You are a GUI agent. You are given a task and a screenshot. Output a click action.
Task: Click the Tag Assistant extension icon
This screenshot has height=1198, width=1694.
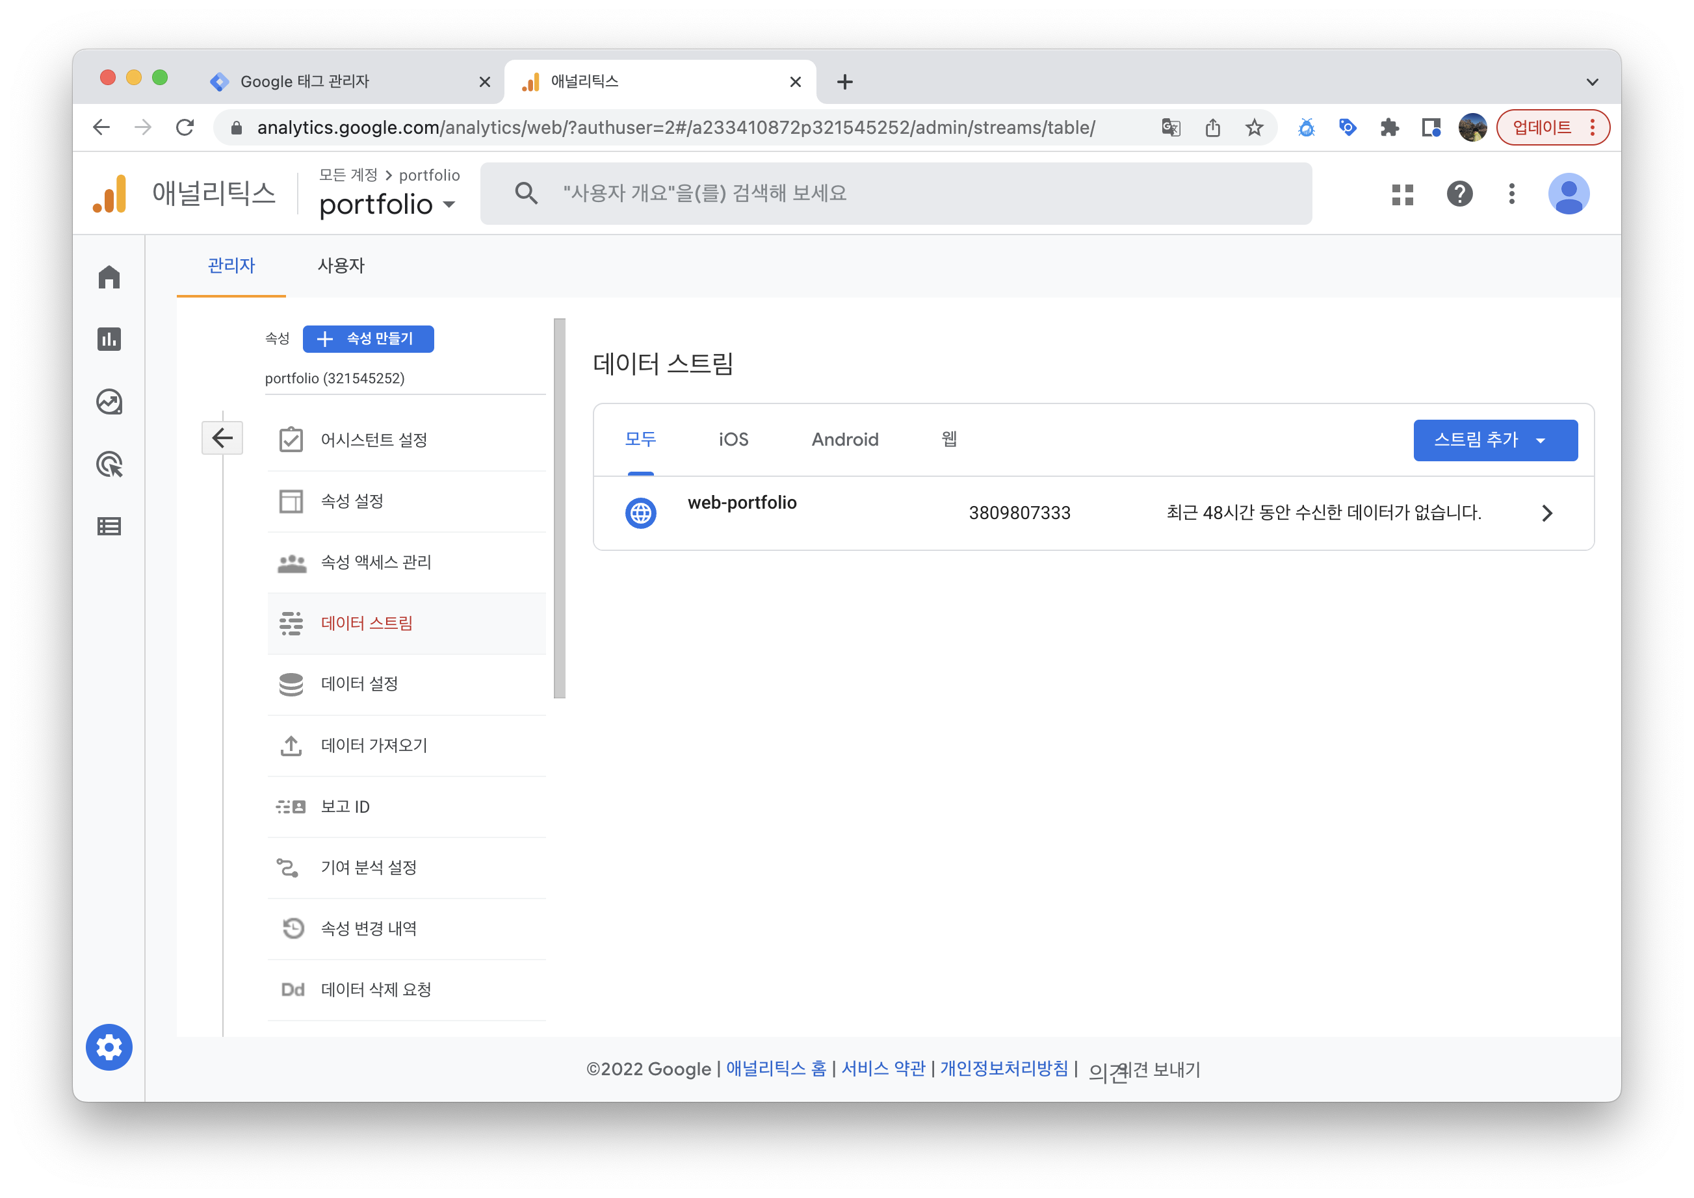[1348, 127]
